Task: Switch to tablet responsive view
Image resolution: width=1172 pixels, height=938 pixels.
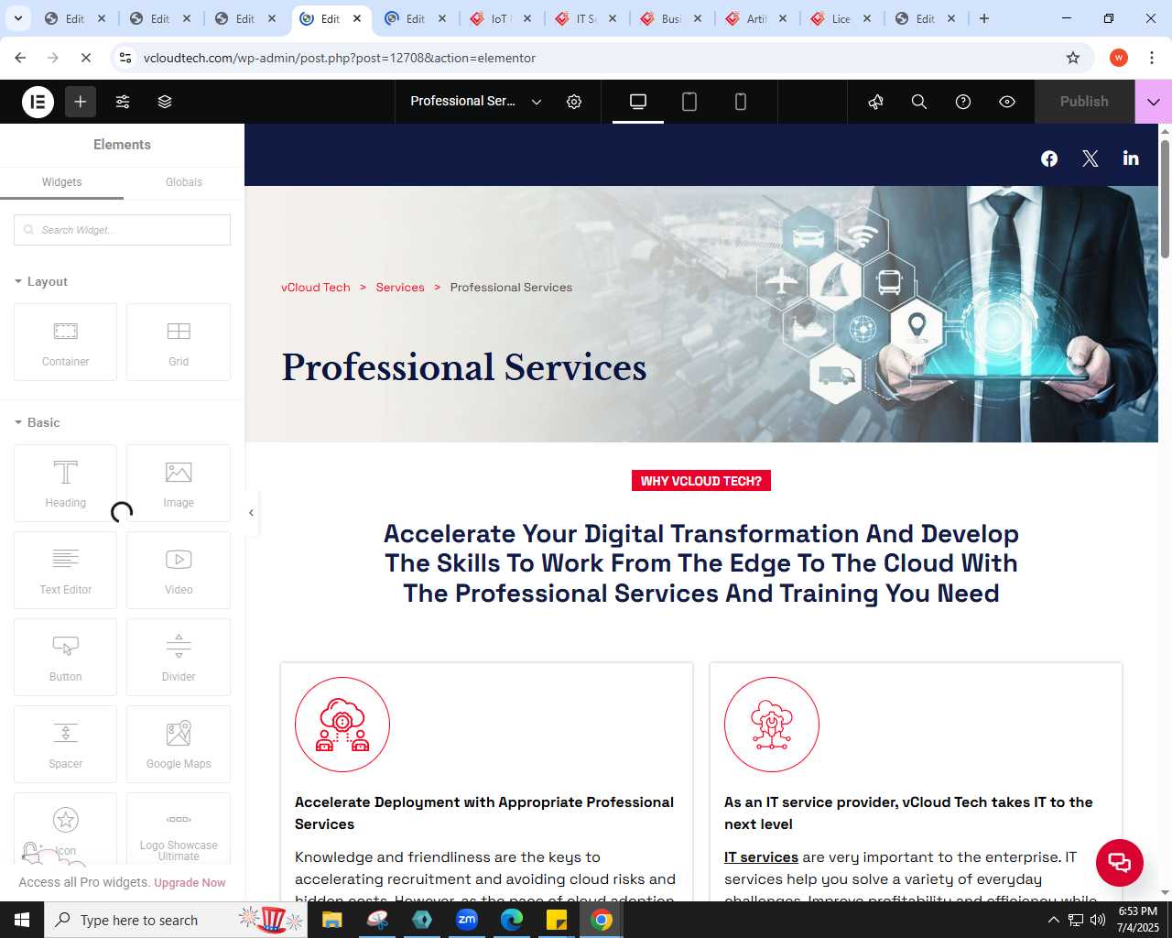Action: (689, 102)
